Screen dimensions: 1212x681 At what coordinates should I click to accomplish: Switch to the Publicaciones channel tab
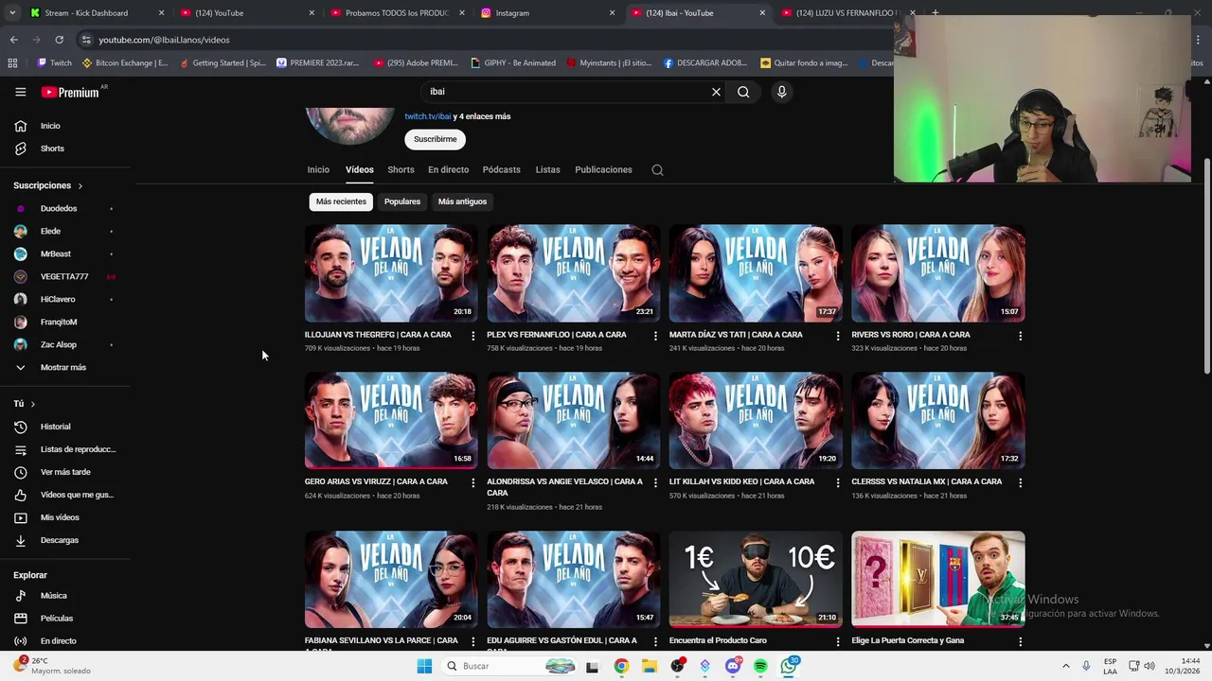(603, 170)
